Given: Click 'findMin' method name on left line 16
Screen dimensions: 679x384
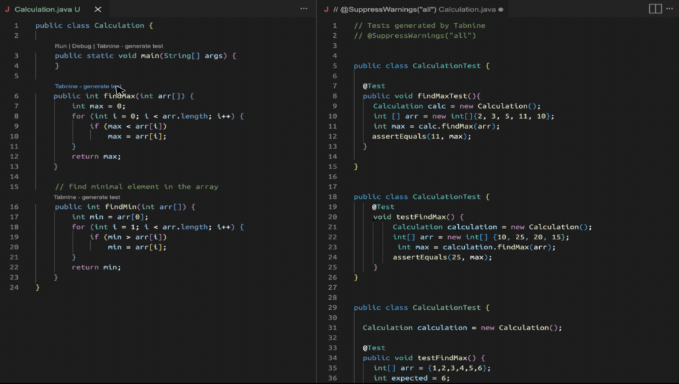Looking at the screenshot, I should (121, 207).
